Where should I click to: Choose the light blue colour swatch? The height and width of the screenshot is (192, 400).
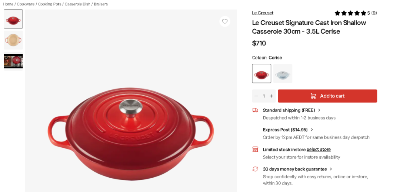click(x=283, y=73)
